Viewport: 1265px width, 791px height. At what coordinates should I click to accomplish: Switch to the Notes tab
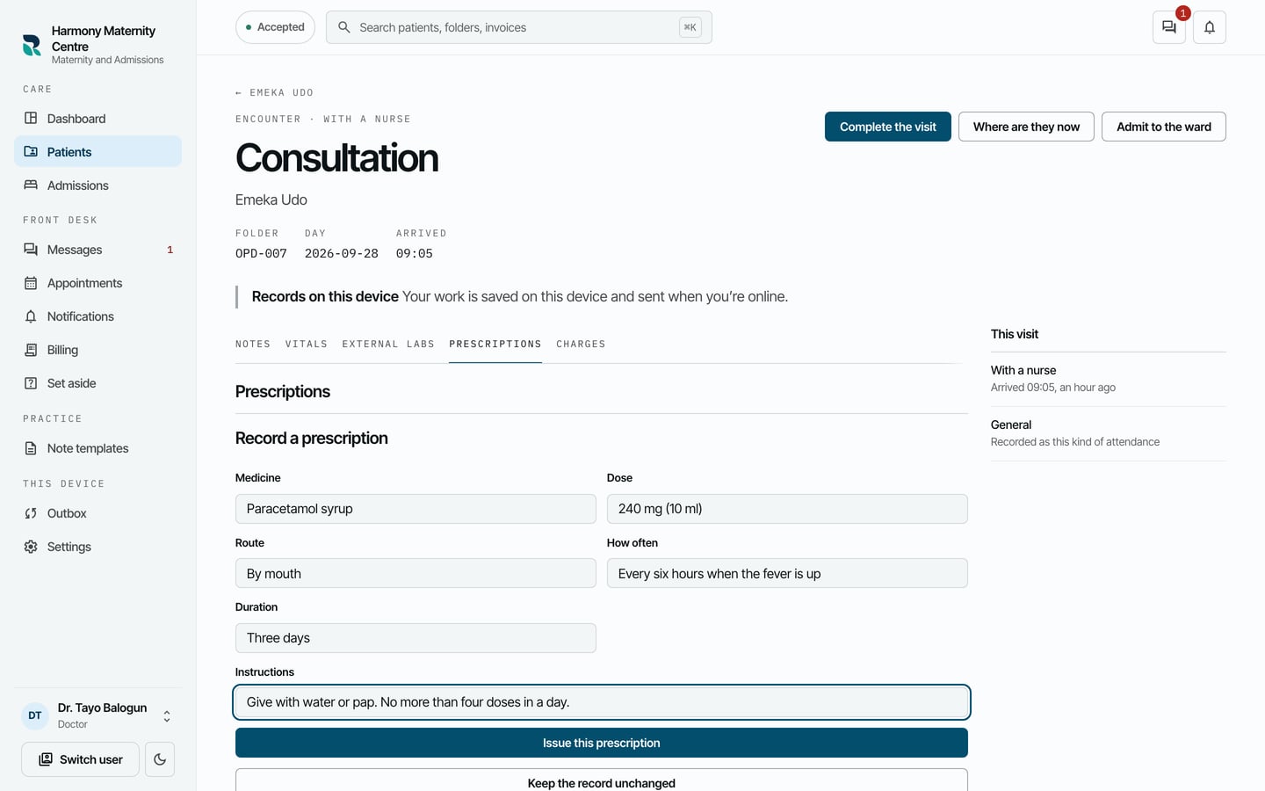tap(253, 345)
